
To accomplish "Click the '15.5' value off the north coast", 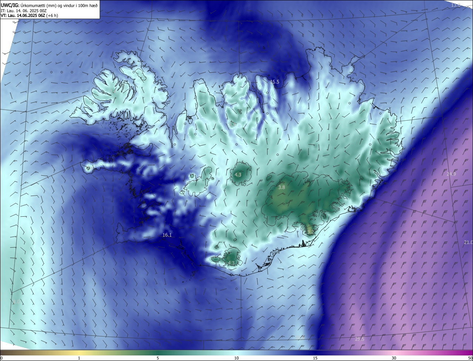I will [275, 82].
